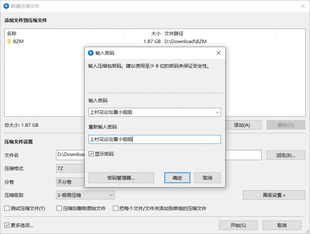Sort file list by 名称 column header
This screenshot has width=310, height=234.
coord(62,34)
